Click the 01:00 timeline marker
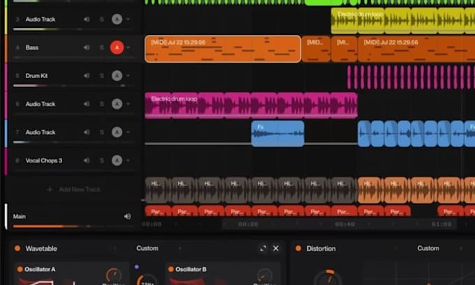Image resolution: width=475 pixels, height=285 pixels. click(441, 224)
